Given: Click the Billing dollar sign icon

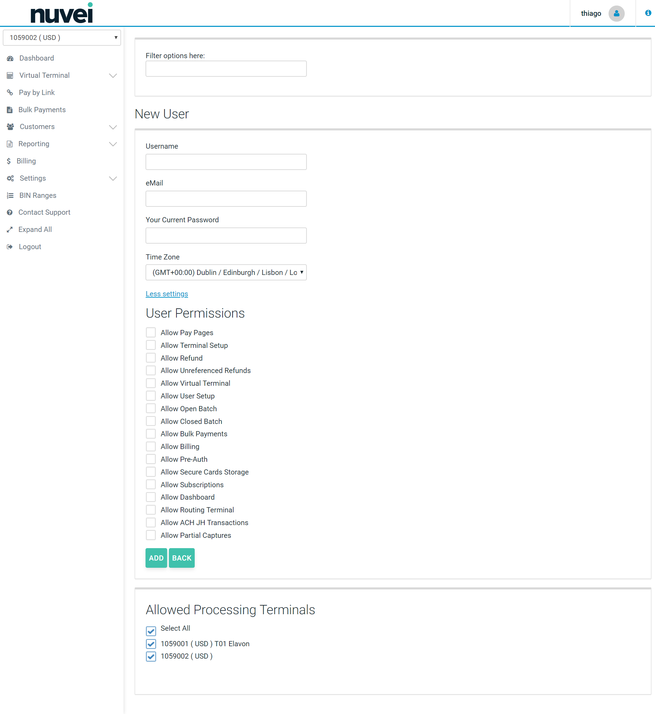Looking at the screenshot, I should (9, 161).
